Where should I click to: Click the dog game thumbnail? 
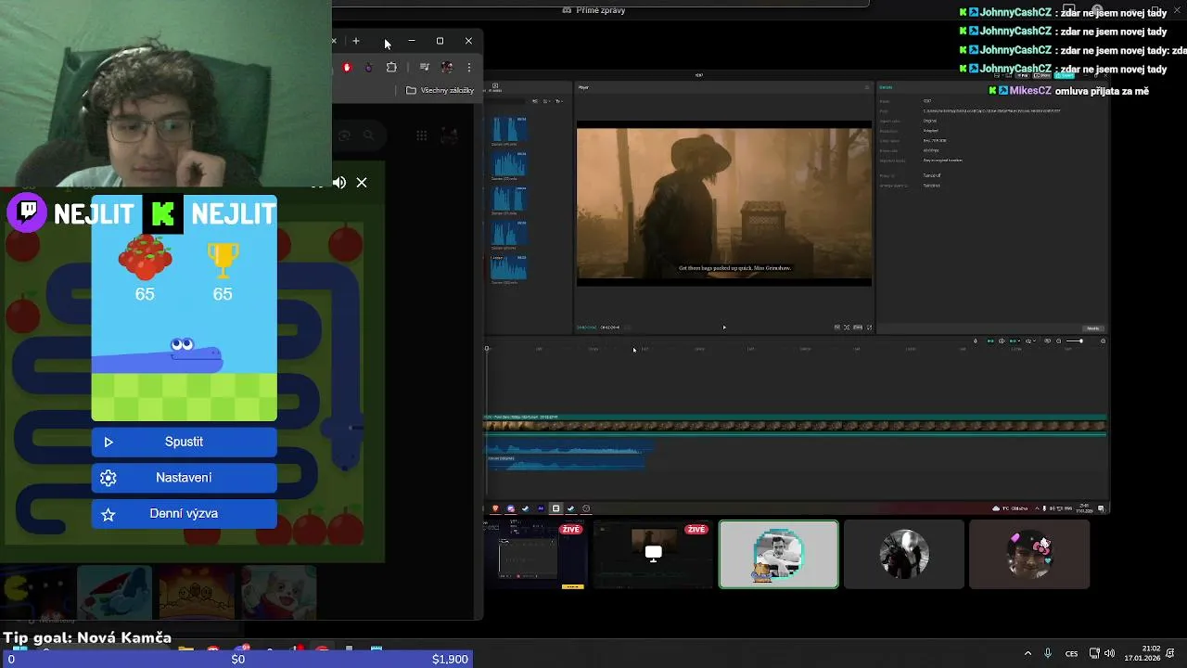coord(278,593)
